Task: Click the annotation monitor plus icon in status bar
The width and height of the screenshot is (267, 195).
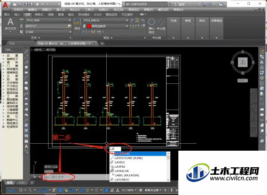Action: [x=165, y=190]
